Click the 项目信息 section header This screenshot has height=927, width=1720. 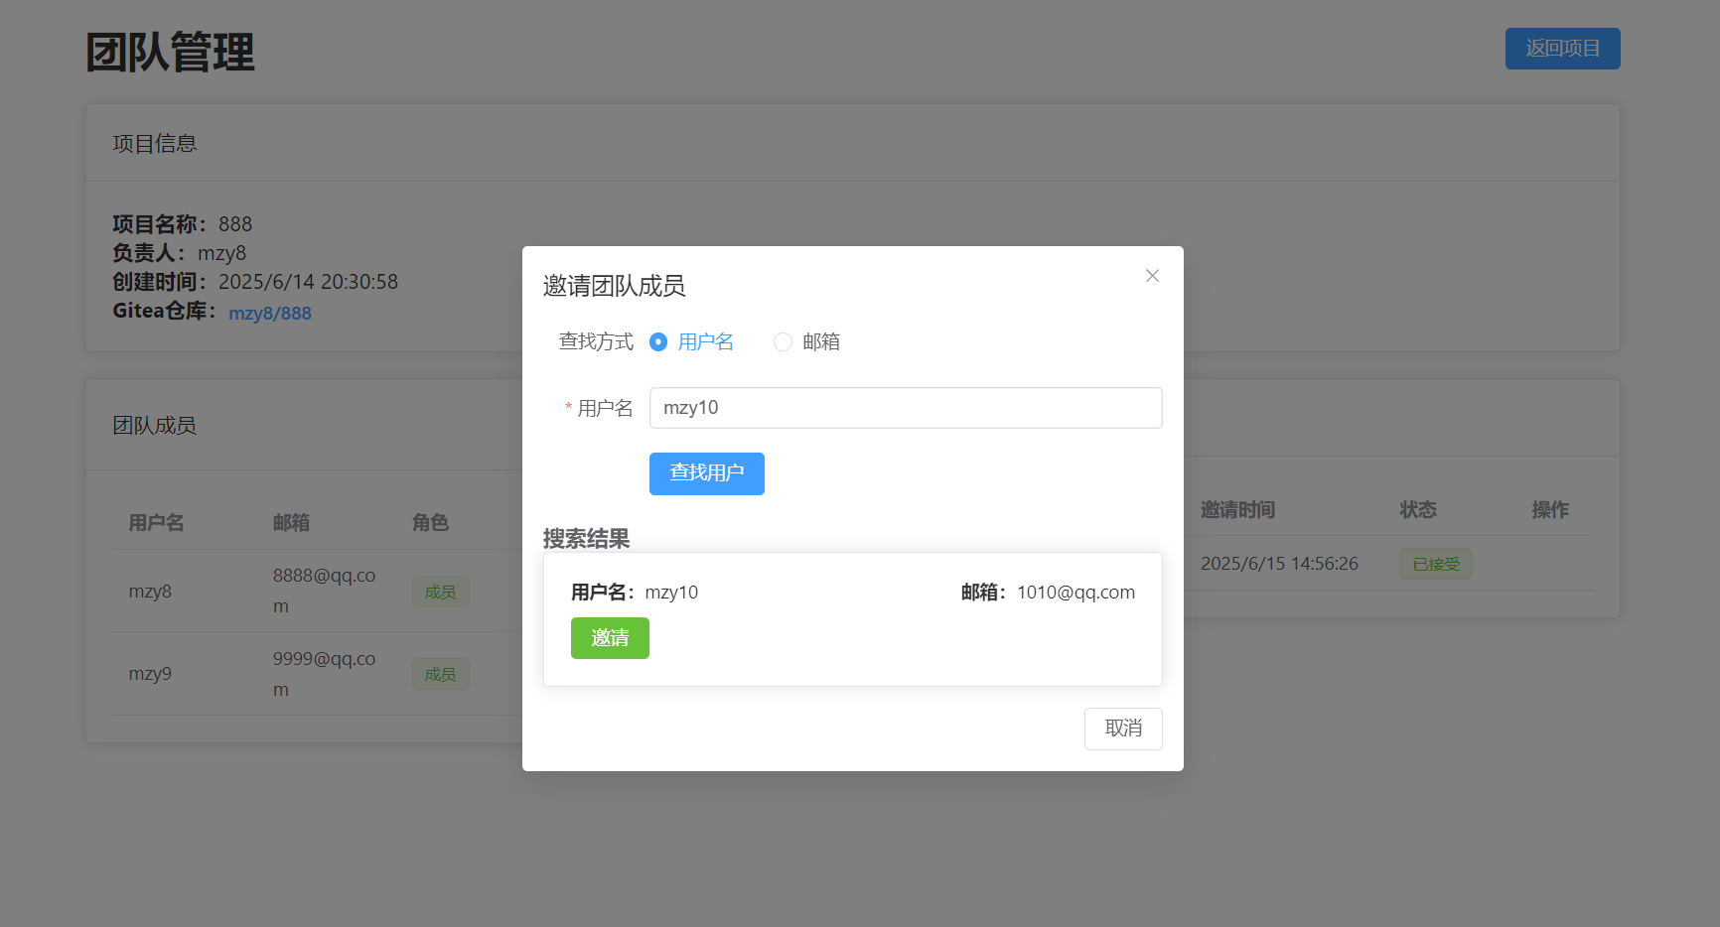pyautogui.click(x=155, y=143)
